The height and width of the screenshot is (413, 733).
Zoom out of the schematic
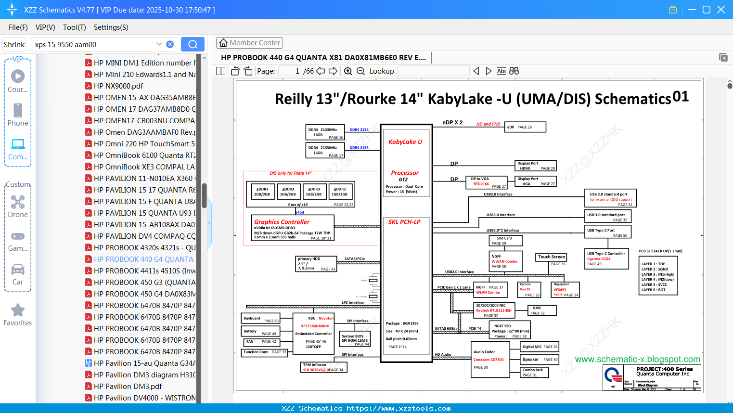360,71
